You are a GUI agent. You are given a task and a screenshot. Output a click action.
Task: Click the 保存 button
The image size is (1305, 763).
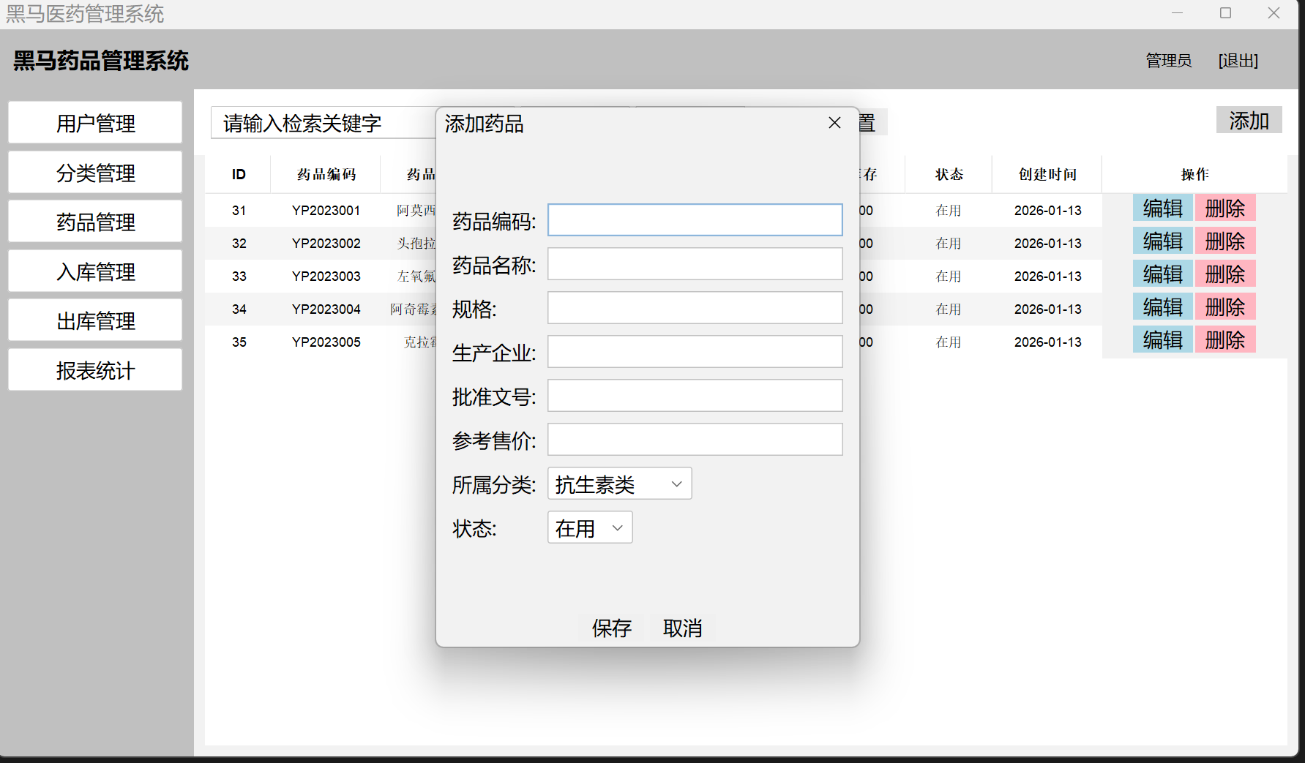611,628
